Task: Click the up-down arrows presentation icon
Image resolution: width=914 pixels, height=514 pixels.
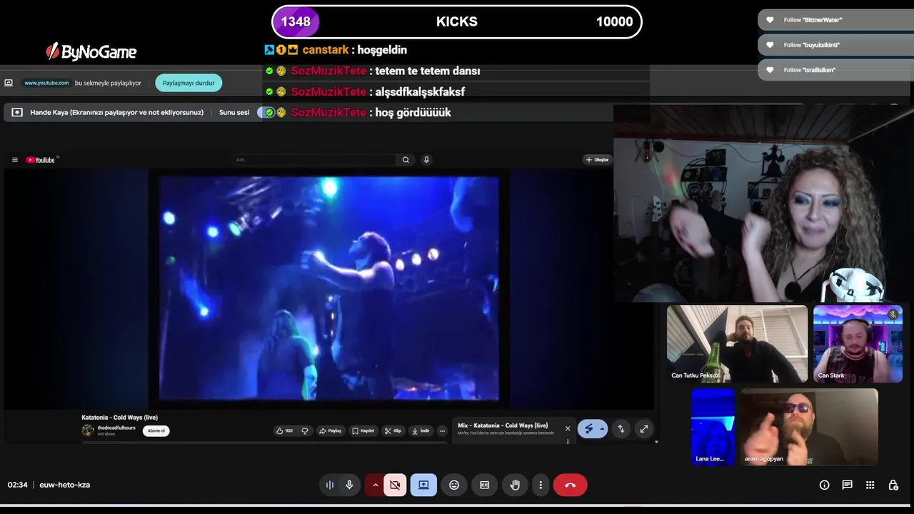Action: point(621,428)
